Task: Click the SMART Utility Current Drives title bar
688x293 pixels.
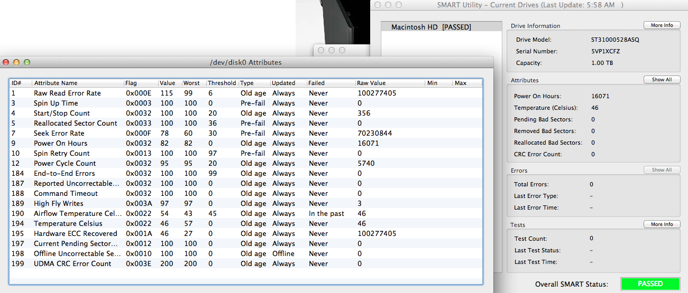Action: coord(530,5)
